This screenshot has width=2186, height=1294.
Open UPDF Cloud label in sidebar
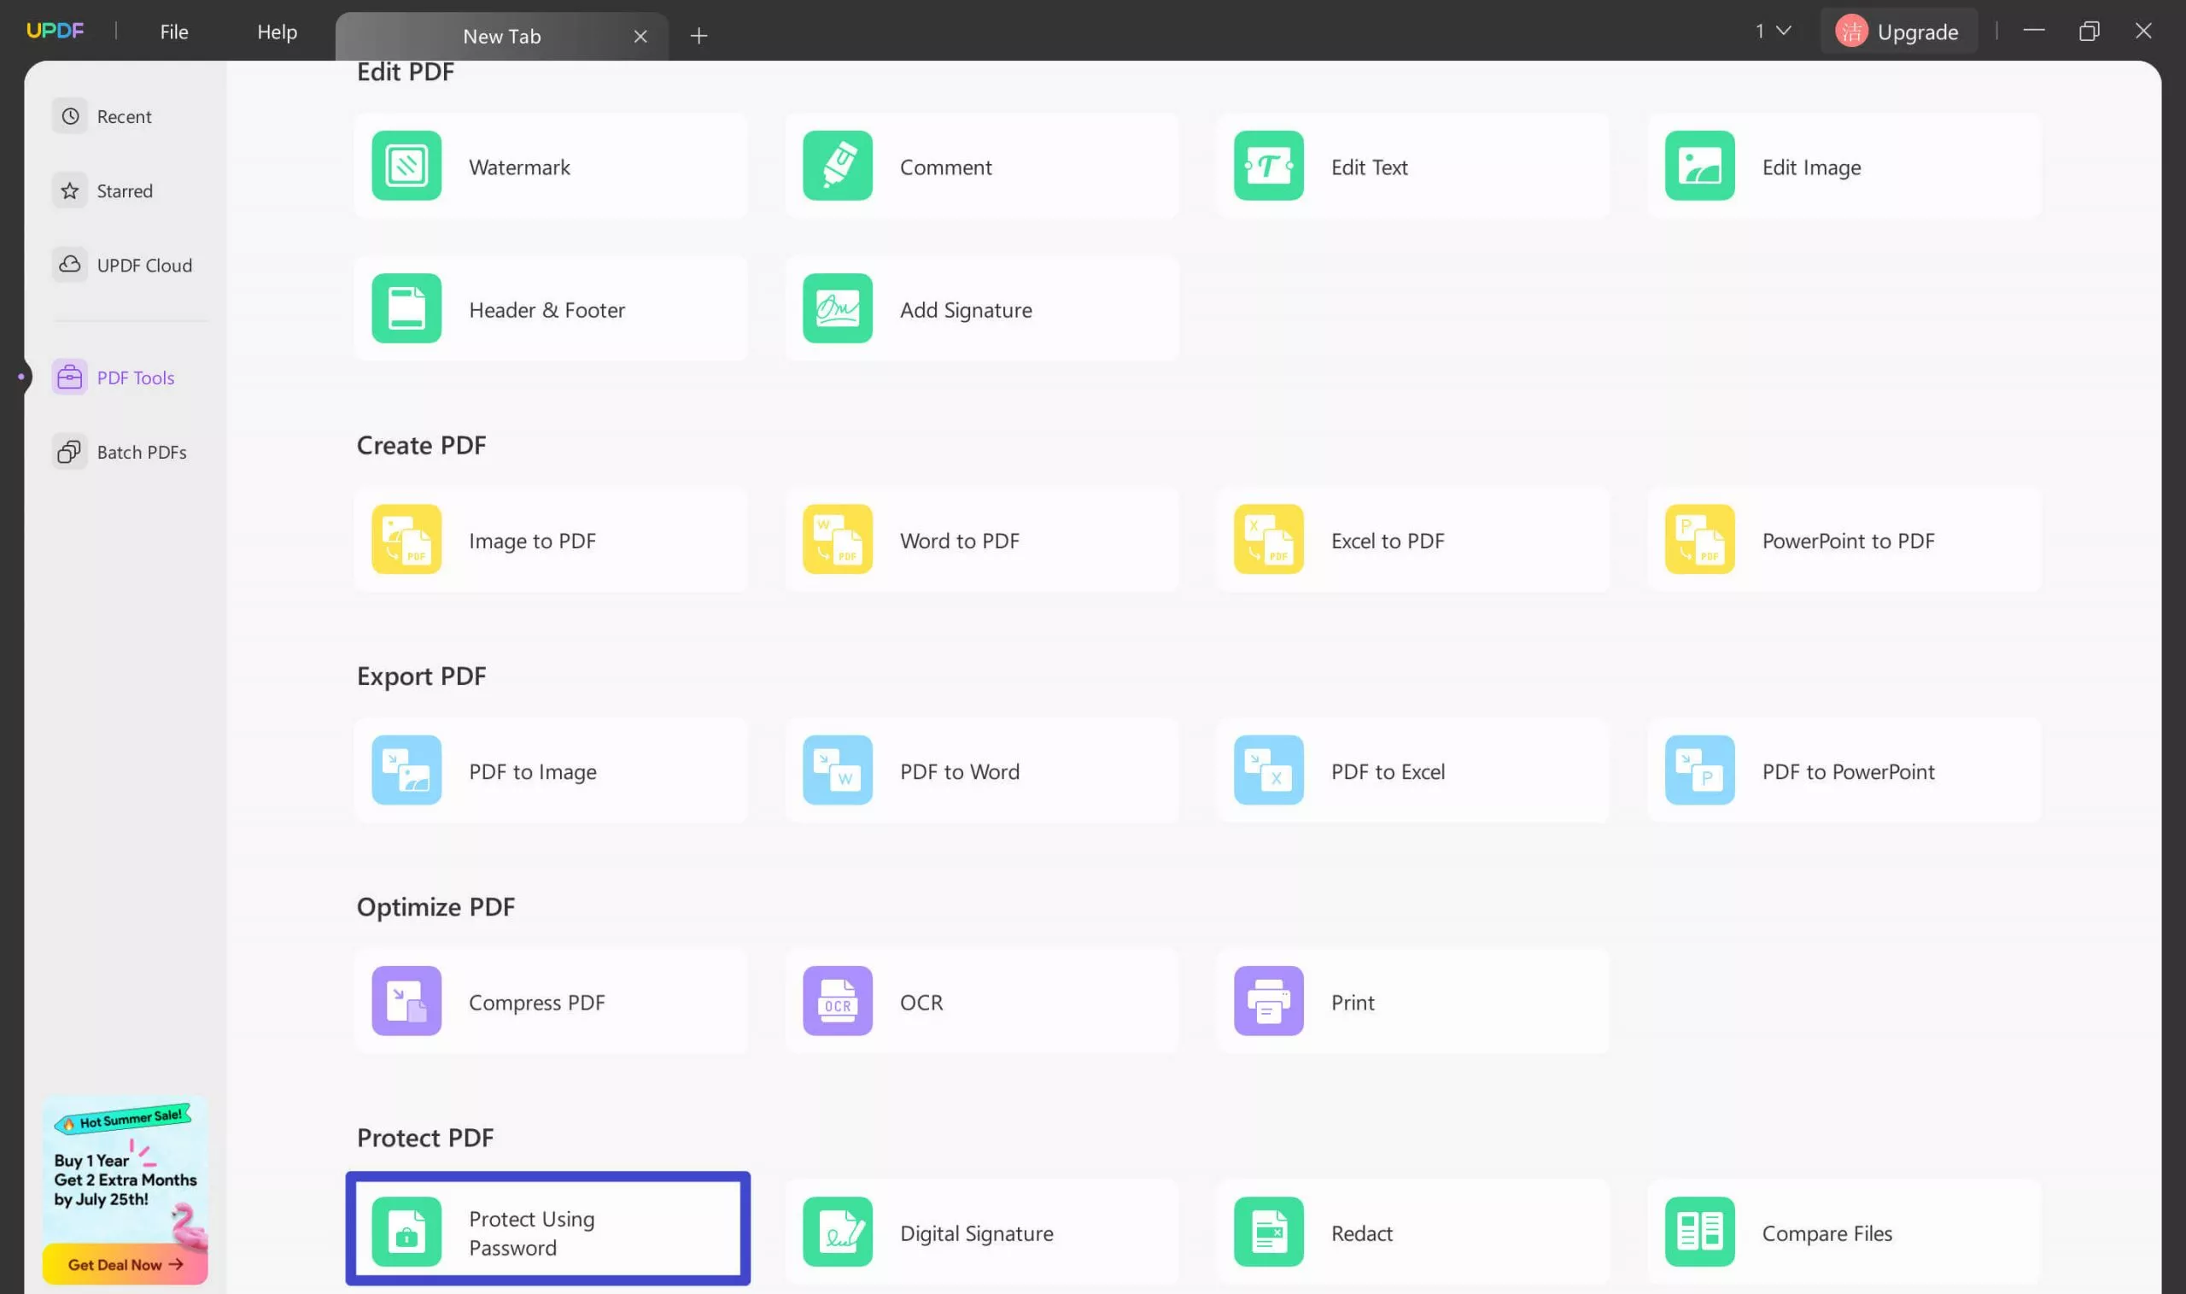click(x=144, y=266)
